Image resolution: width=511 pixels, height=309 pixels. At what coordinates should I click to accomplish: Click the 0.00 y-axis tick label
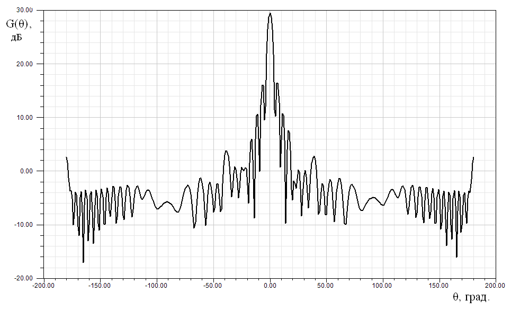pos(26,171)
